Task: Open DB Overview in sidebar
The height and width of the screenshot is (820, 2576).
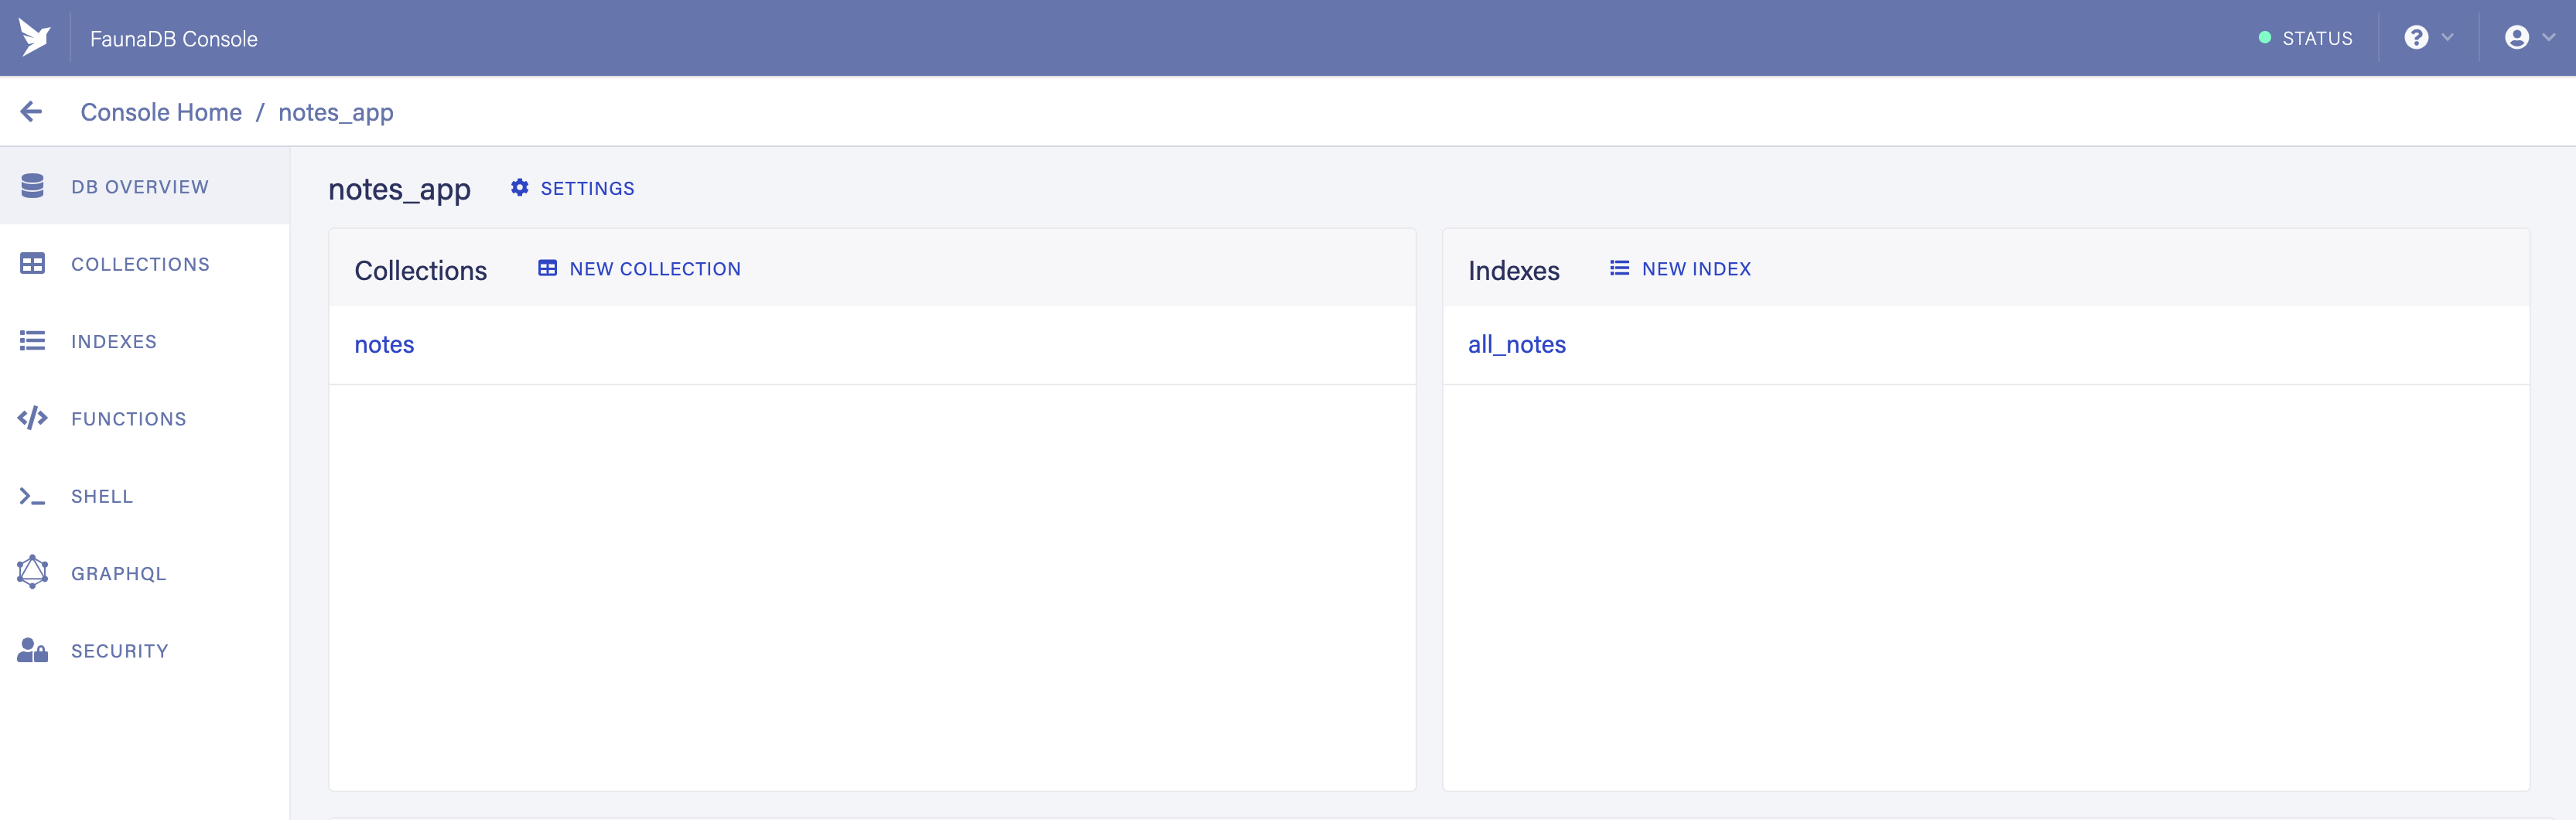Action: click(145, 186)
